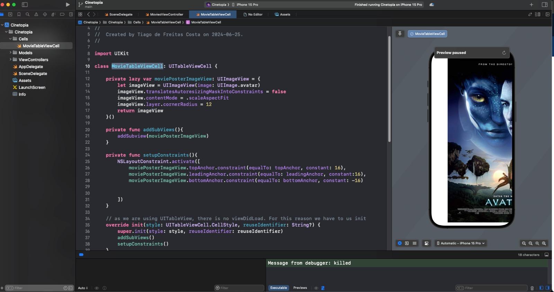Expand the ViewControllers folder
This screenshot has height=292, width=554.
(x=10, y=59)
